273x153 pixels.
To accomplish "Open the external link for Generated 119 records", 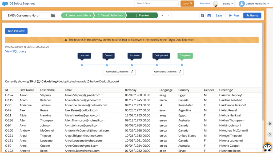I will 180,72.
